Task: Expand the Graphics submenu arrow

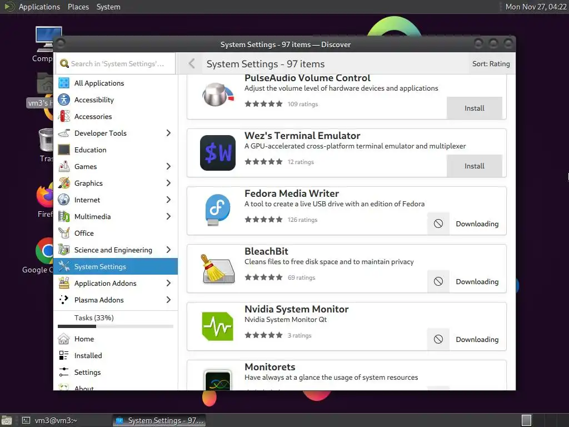Action: [x=168, y=183]
